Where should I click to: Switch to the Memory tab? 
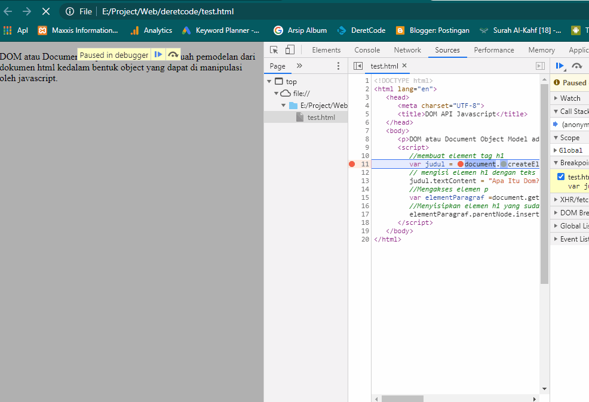pos(541,50)
